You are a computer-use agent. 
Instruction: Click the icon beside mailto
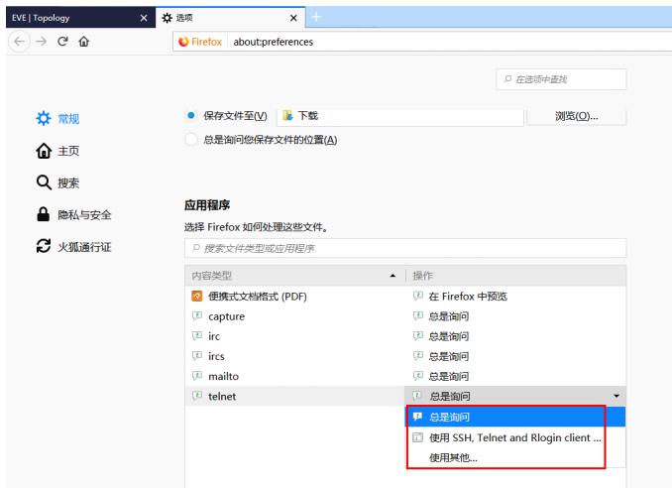click(197, 376)
